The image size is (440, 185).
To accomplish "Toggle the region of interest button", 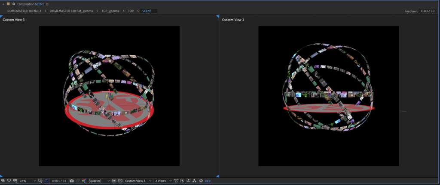I will 114,181.
